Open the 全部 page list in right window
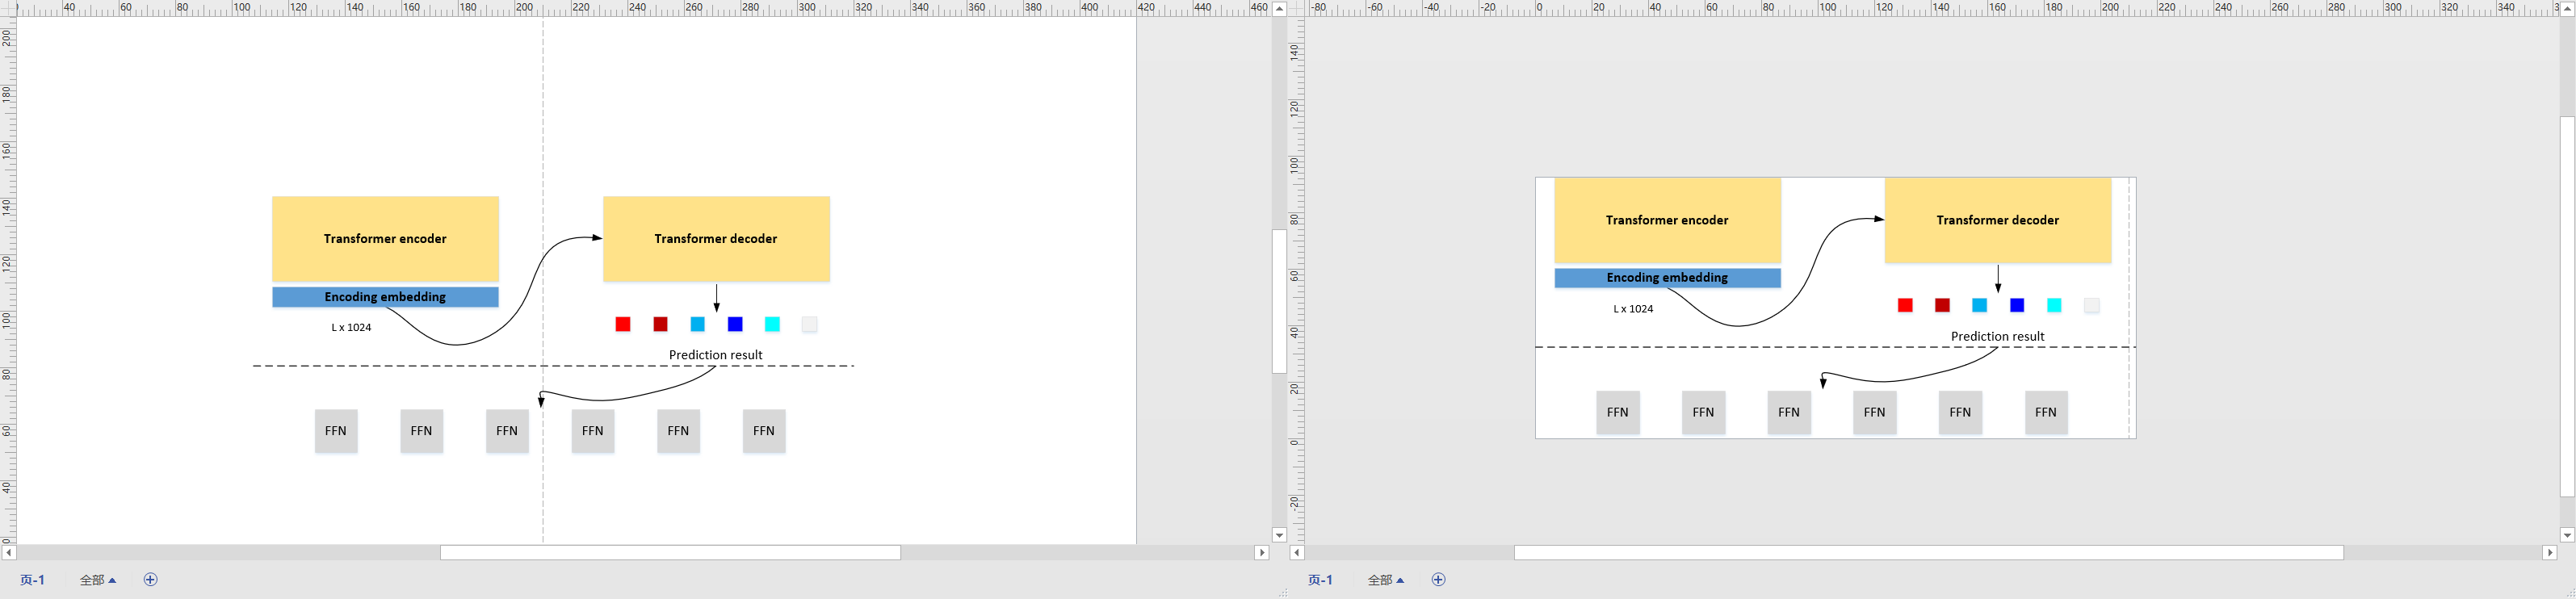Viewport: 2576px width, 599px height. pos(1386,580)
